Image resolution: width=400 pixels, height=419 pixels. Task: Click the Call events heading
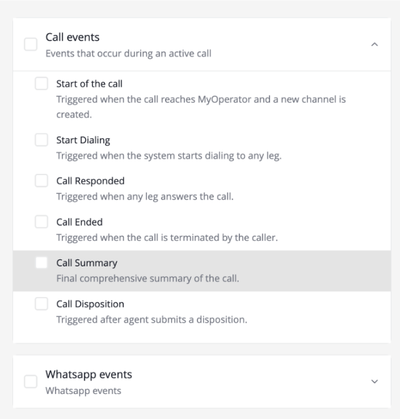pyautogui.click(x=72, y=38)
